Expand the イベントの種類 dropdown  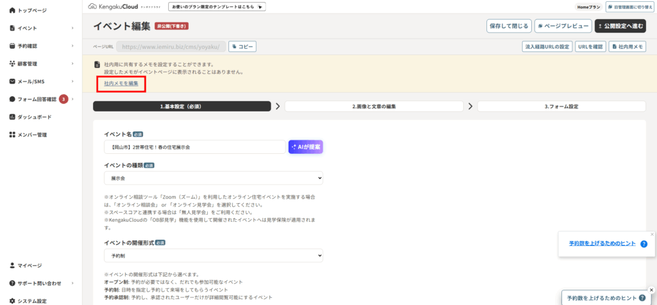[213, 178]
